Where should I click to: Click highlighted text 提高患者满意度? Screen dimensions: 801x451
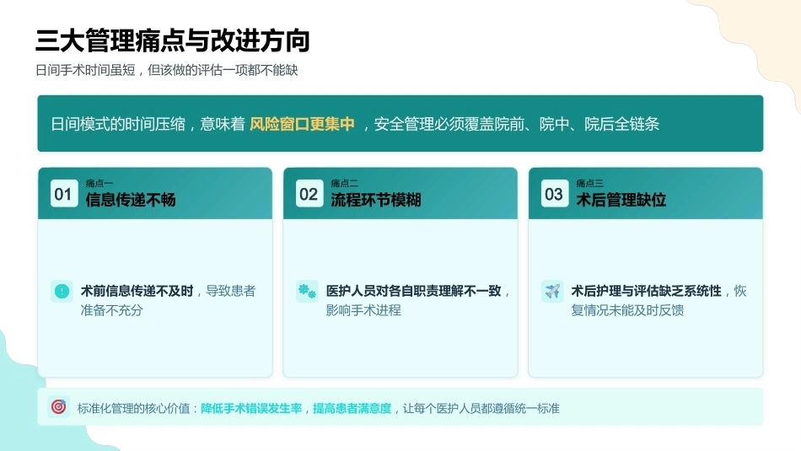tap(352, 408)
